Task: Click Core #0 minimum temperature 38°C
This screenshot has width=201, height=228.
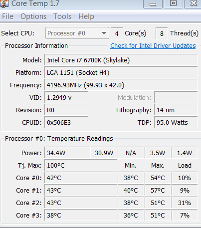Action: click(131, 178)
